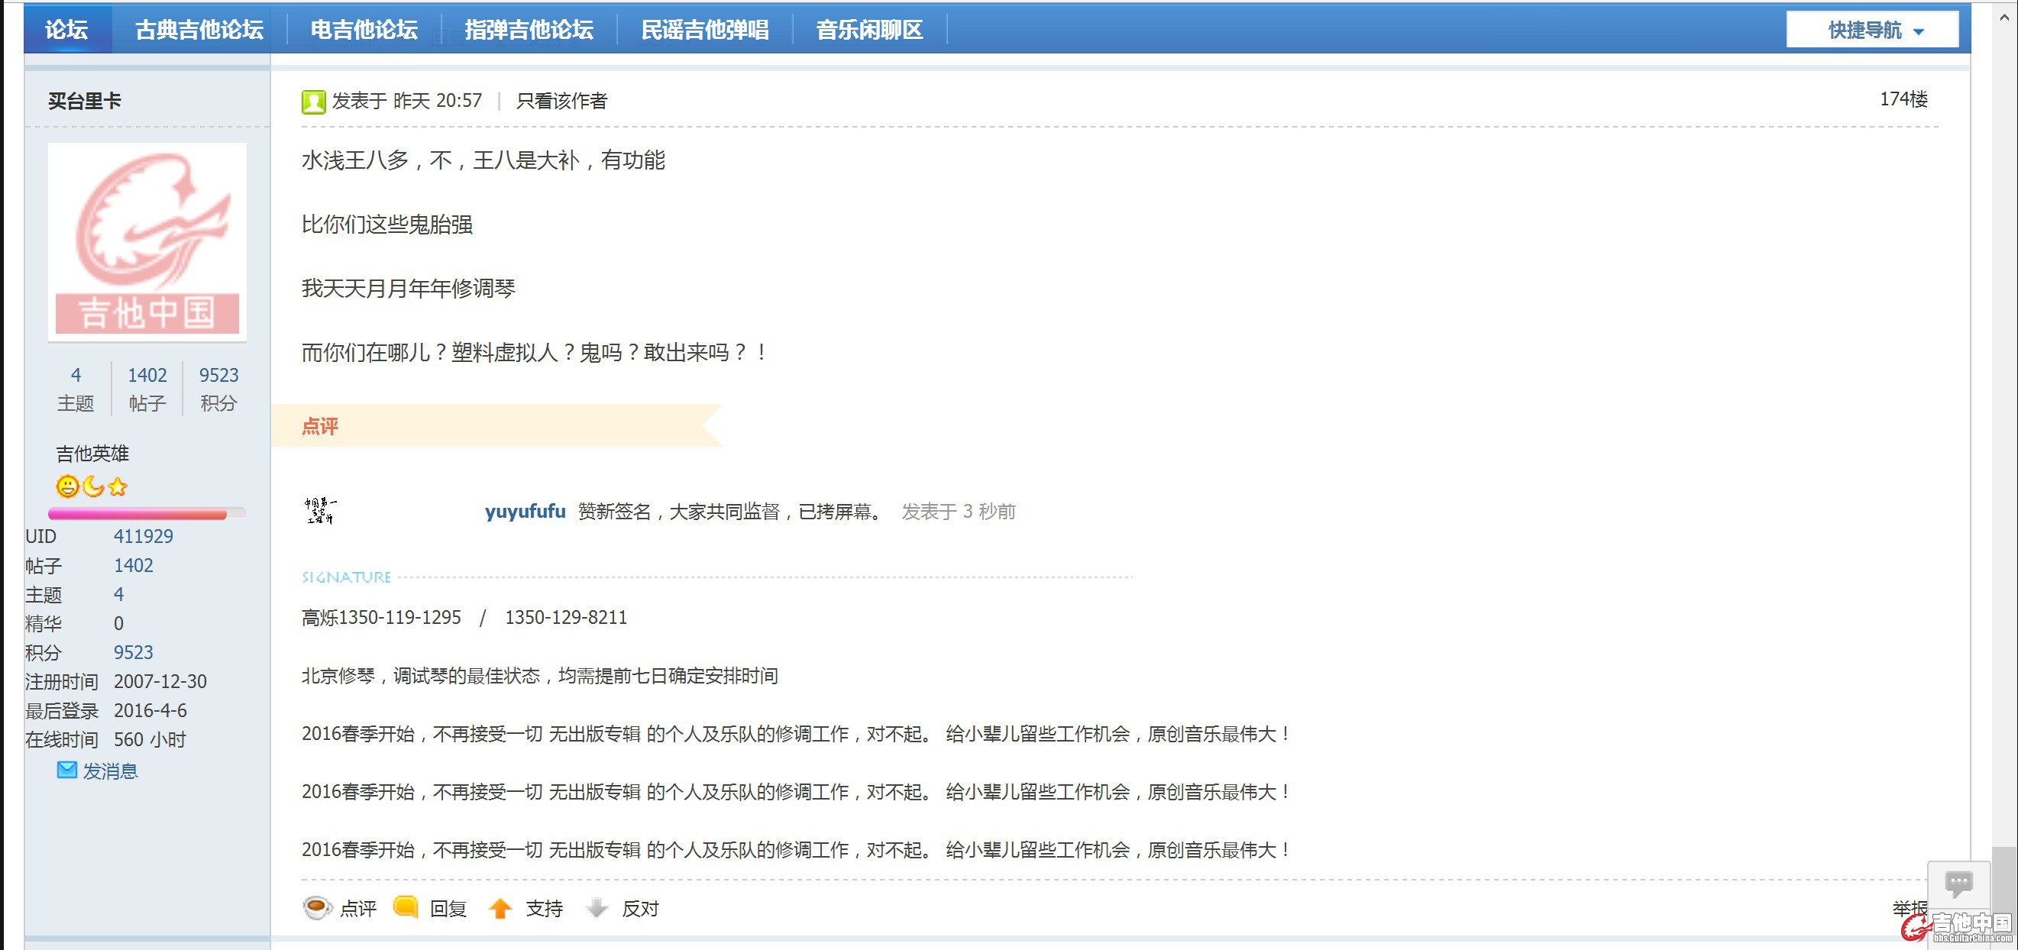This screenshot has width=2018, height=950.
Task: Click the 吉他中国 watermark logo at bottom right
Action: tap(1957, 927)
